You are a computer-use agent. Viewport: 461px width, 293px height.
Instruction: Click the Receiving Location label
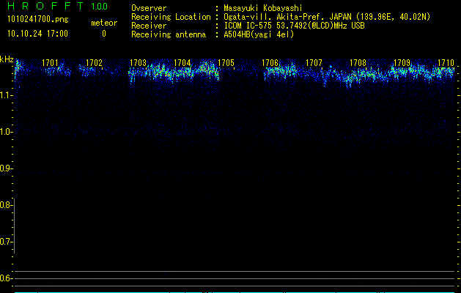pyautogui.click(x=171, y=17)
